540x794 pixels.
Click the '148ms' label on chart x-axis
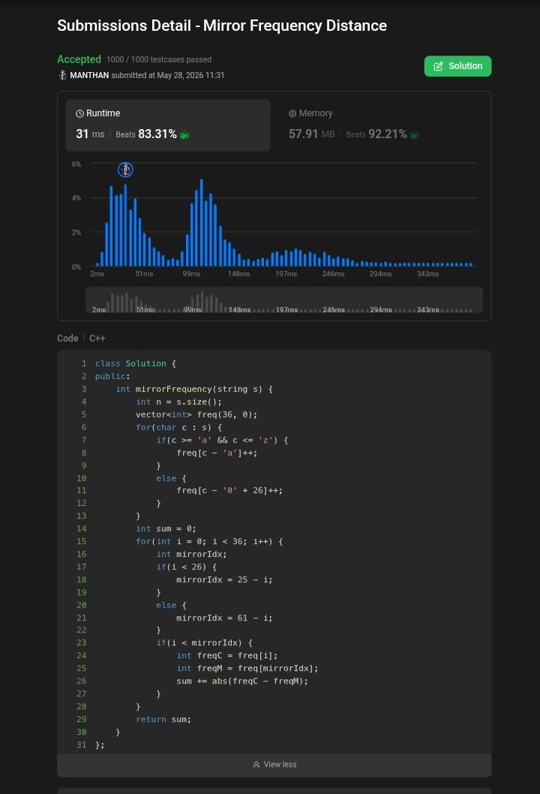[238, 273]
